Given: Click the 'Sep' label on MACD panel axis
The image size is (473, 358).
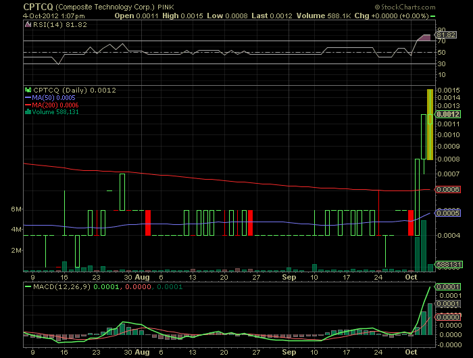Looking at the screenshot, I should pos(289,352).
